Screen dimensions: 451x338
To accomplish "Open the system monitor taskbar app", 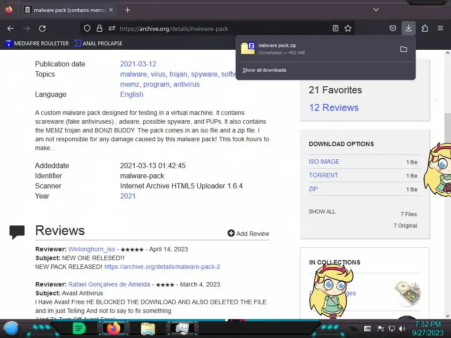I will tap(182, 328).
